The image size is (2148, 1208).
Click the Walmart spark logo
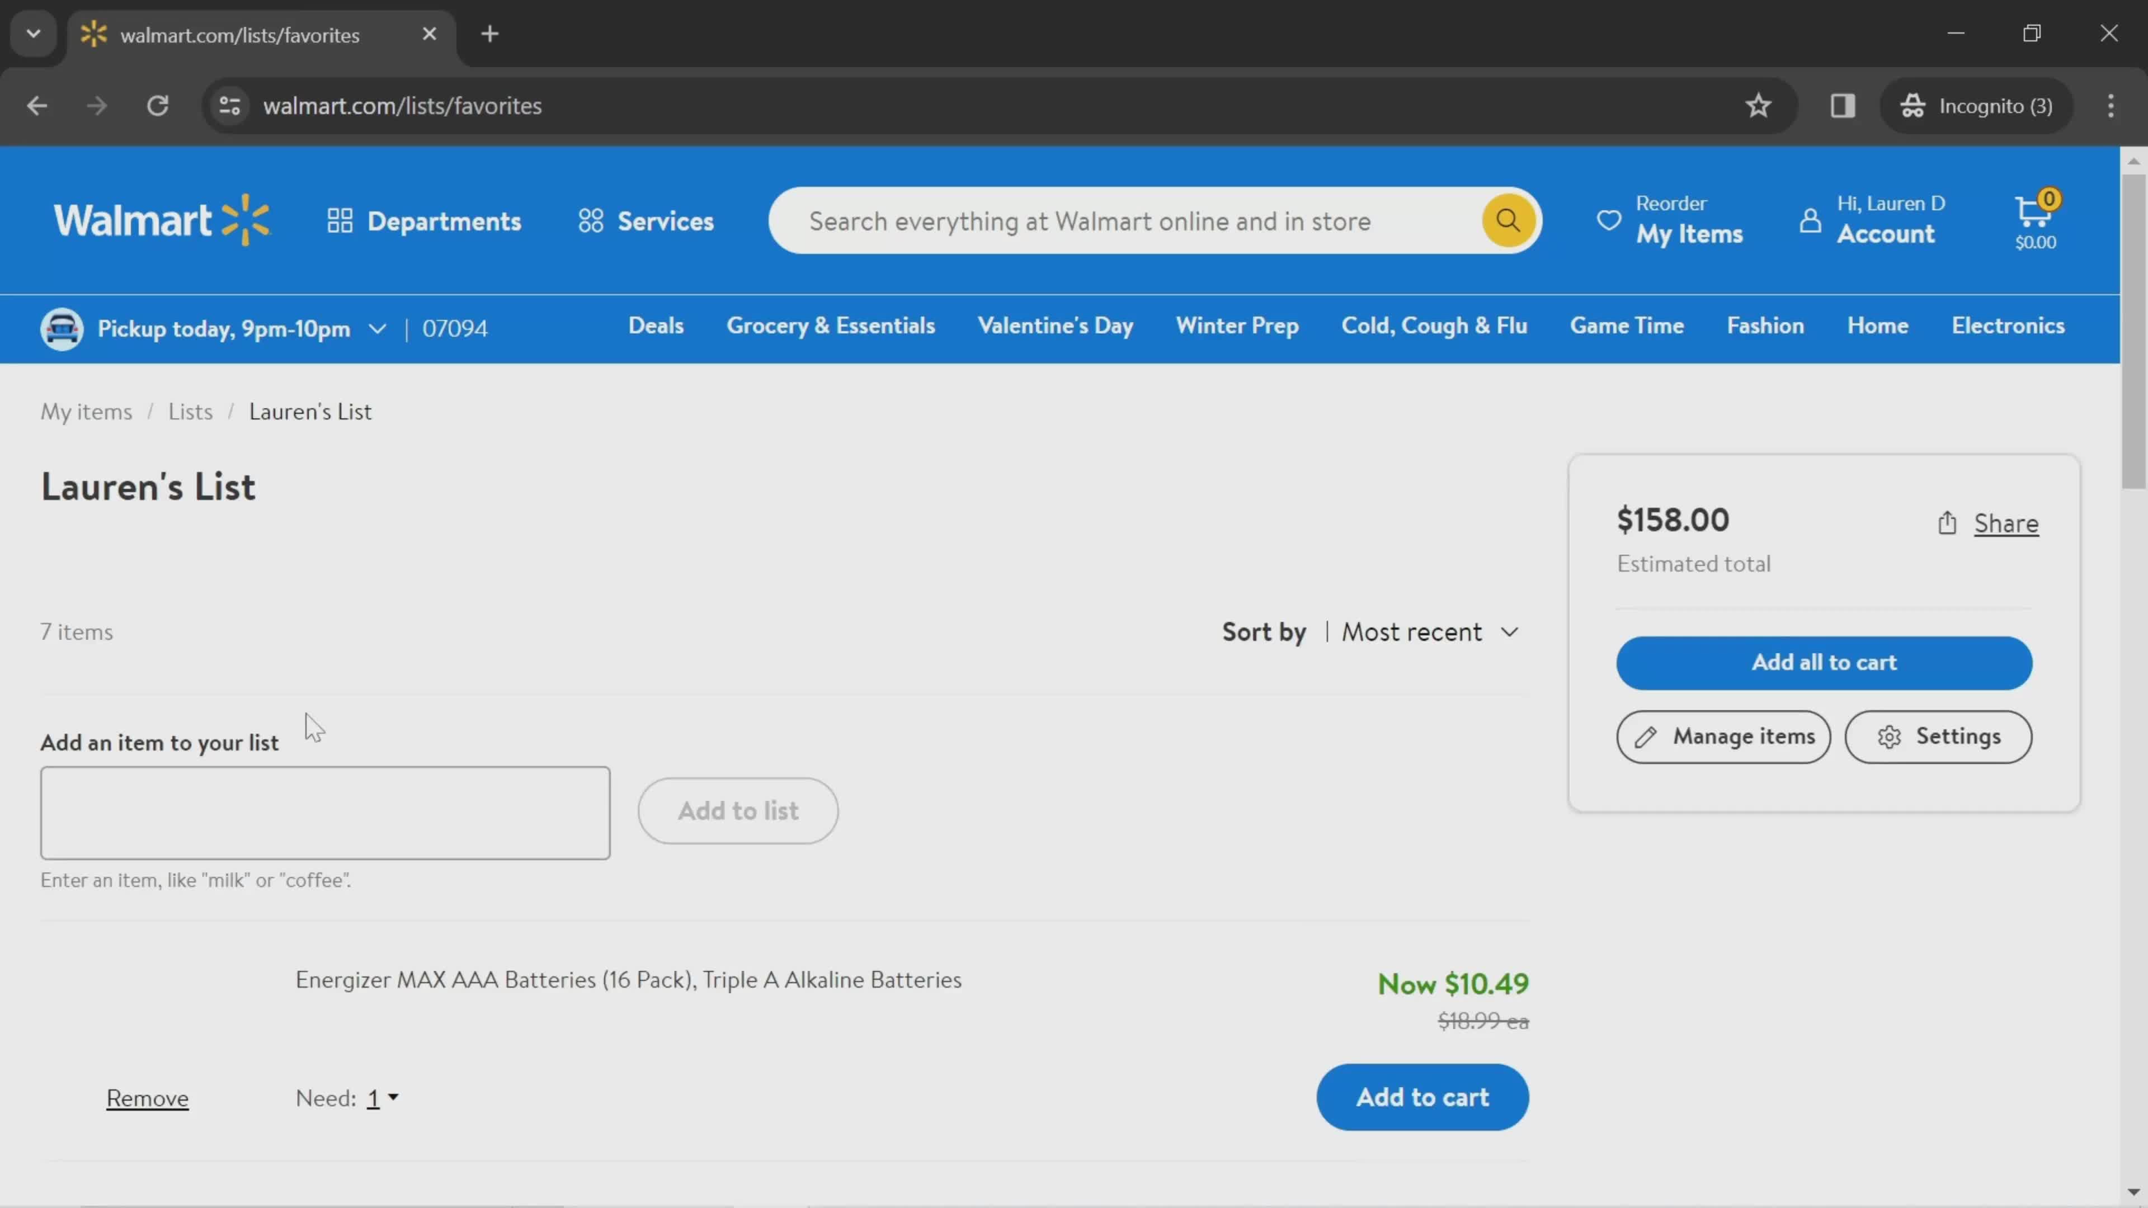(x=162, y=221)
